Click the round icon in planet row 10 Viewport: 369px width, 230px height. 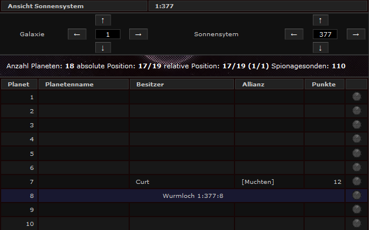pos(357,224)
